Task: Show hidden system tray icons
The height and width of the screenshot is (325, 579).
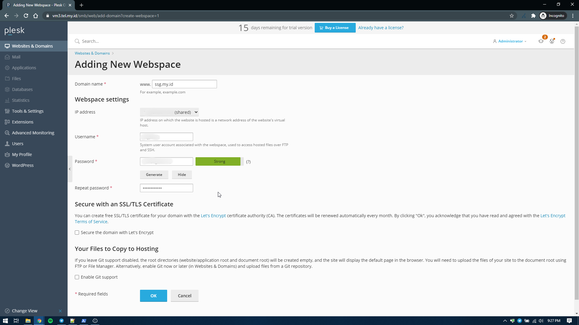Action: (x=505, y=321)
